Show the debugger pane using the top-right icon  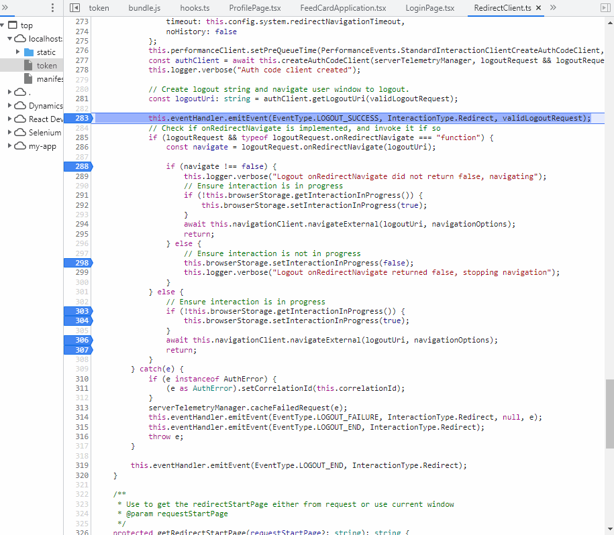[606, 7]
